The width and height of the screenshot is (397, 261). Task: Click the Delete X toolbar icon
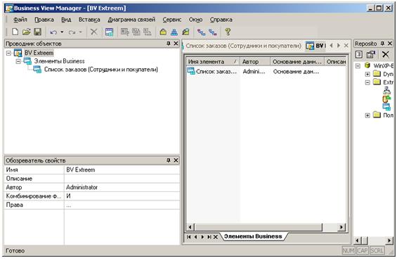93,32
